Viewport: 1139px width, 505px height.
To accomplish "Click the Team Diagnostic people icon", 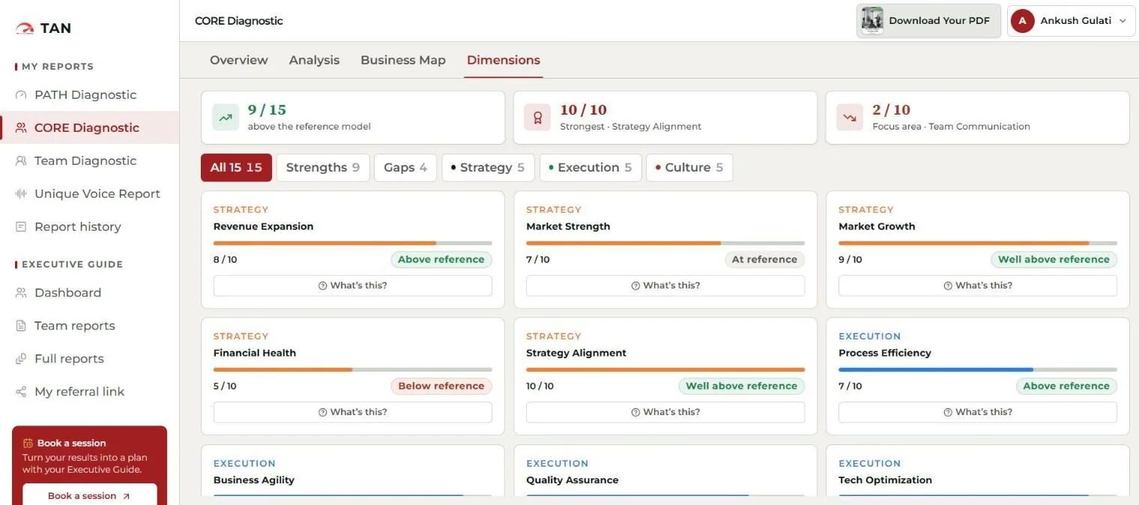I will pos(21,161).
